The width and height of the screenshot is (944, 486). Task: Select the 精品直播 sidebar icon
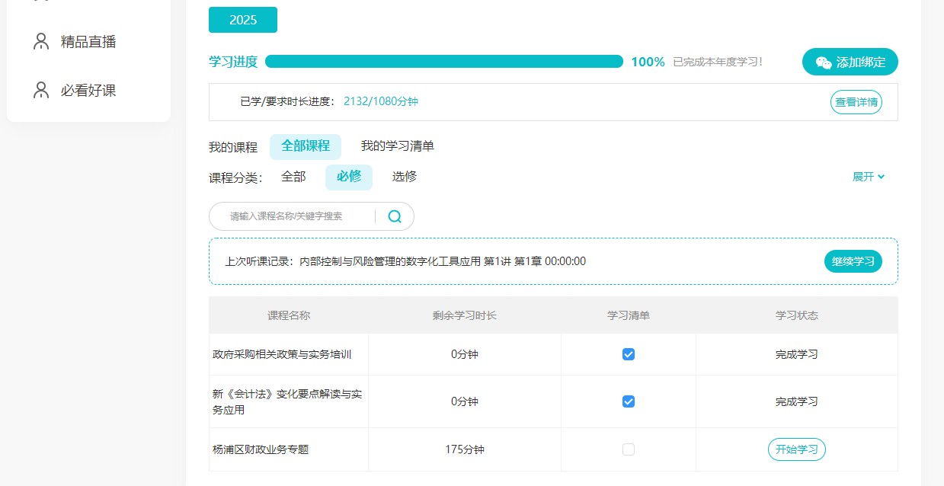click(40, 41)
